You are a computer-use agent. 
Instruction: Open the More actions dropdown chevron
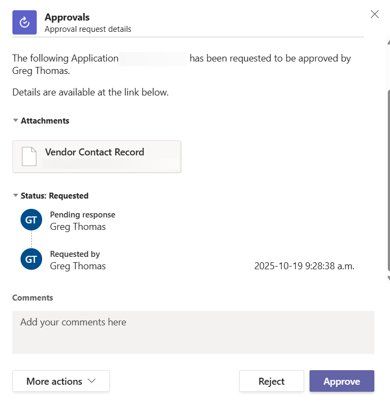[x=92, y=381]
